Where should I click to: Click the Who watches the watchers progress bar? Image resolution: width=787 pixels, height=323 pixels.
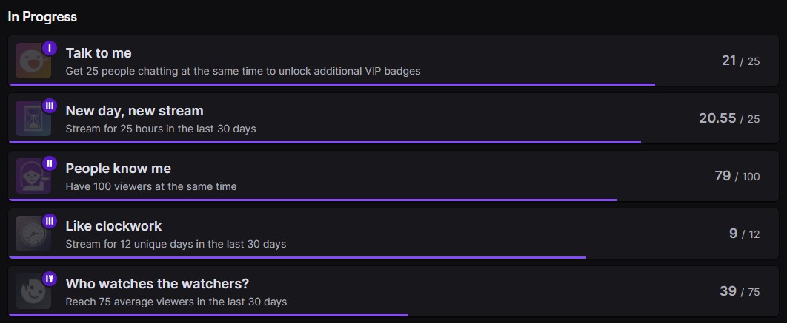(x=208, y=315)
